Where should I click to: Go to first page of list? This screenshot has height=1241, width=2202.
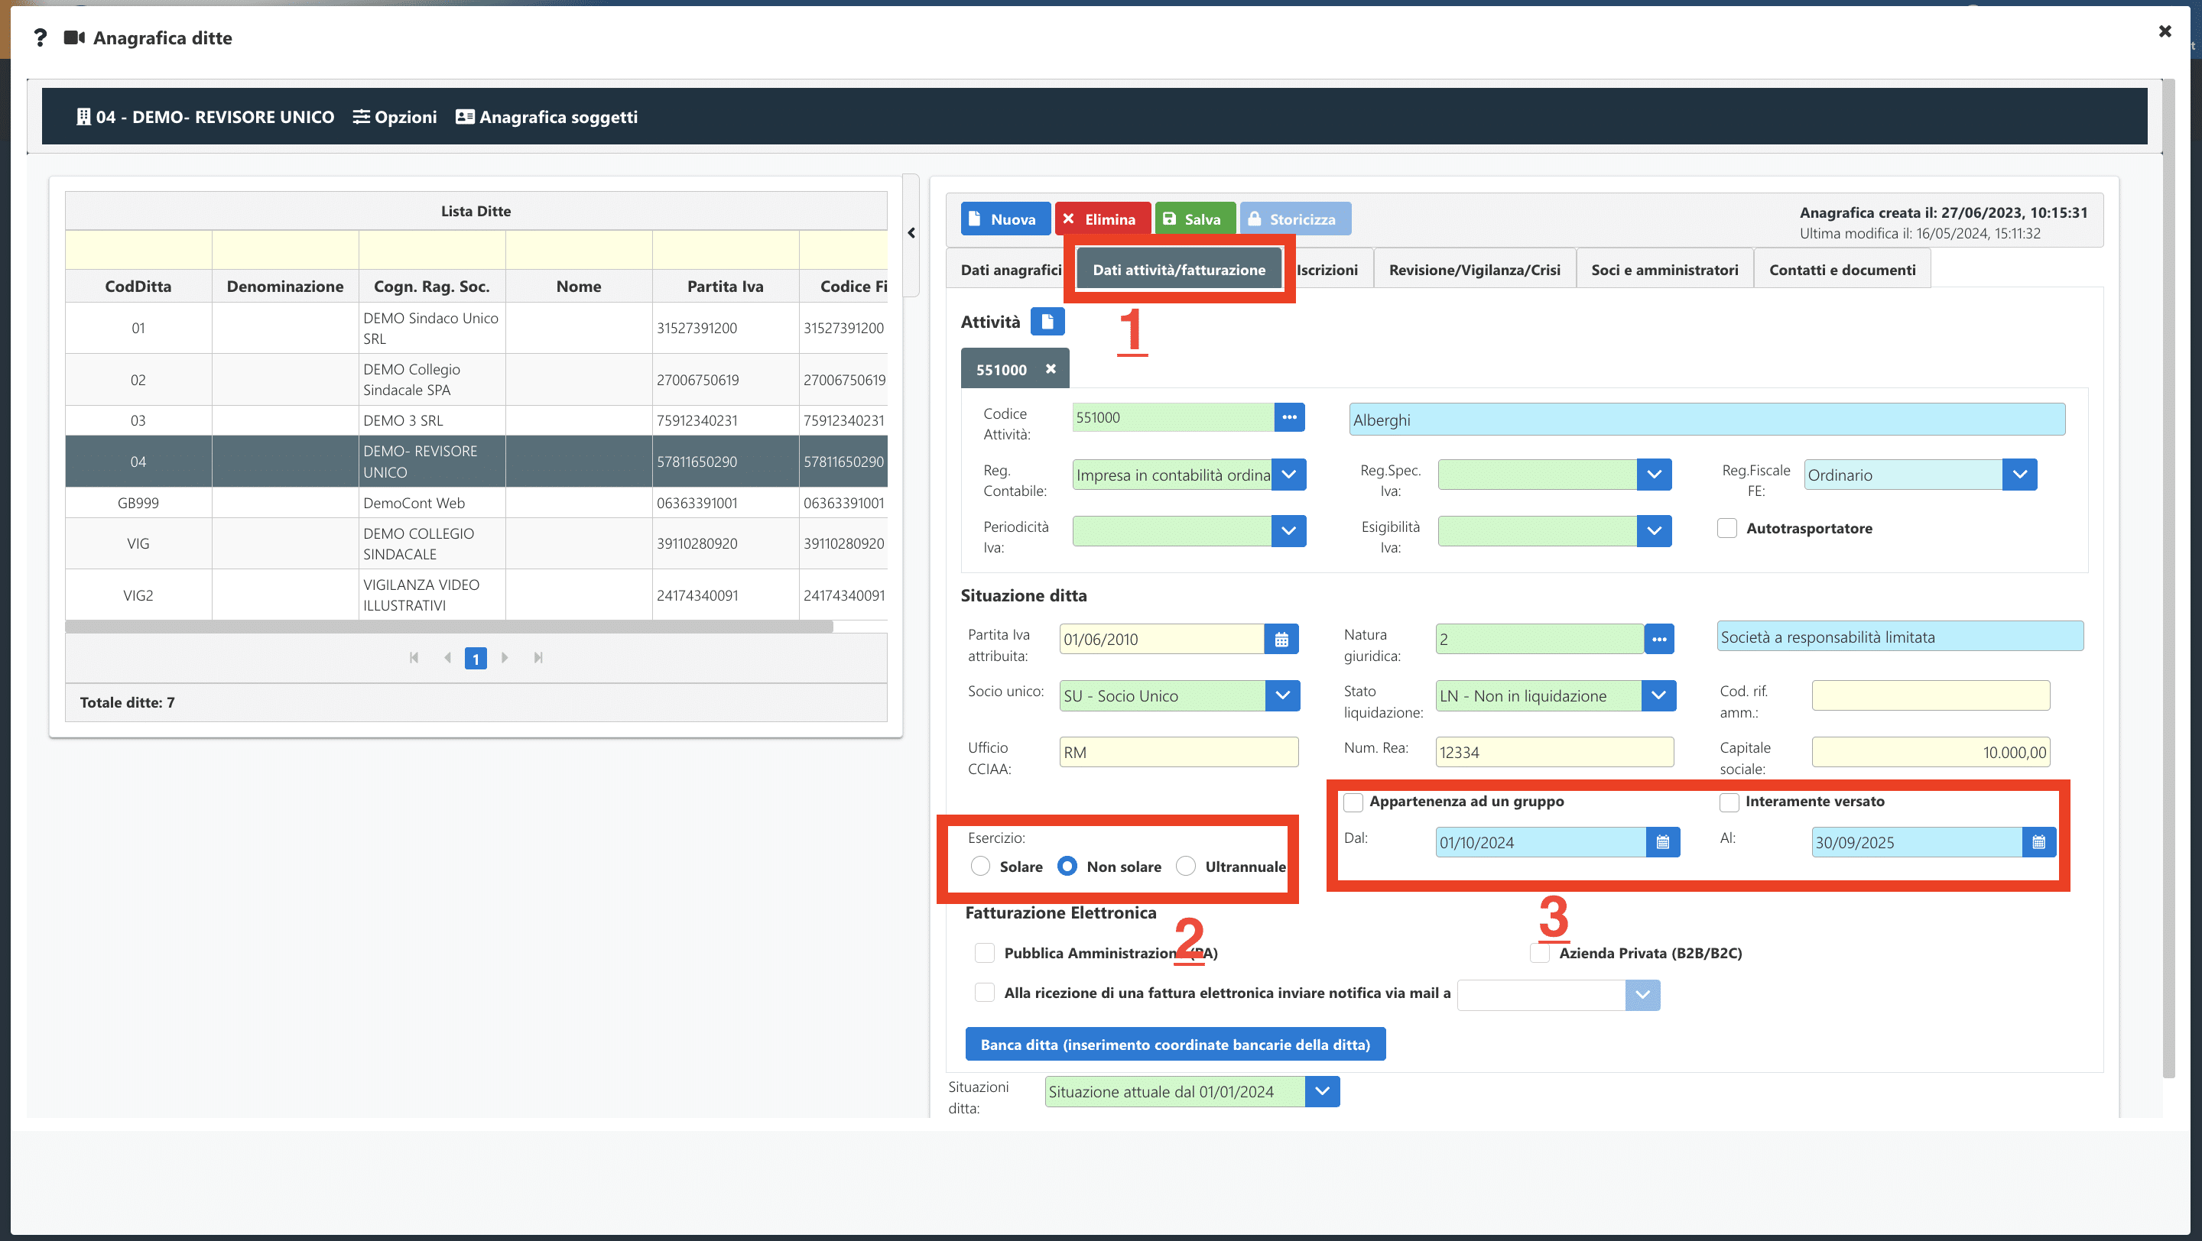tap(414, 658)
